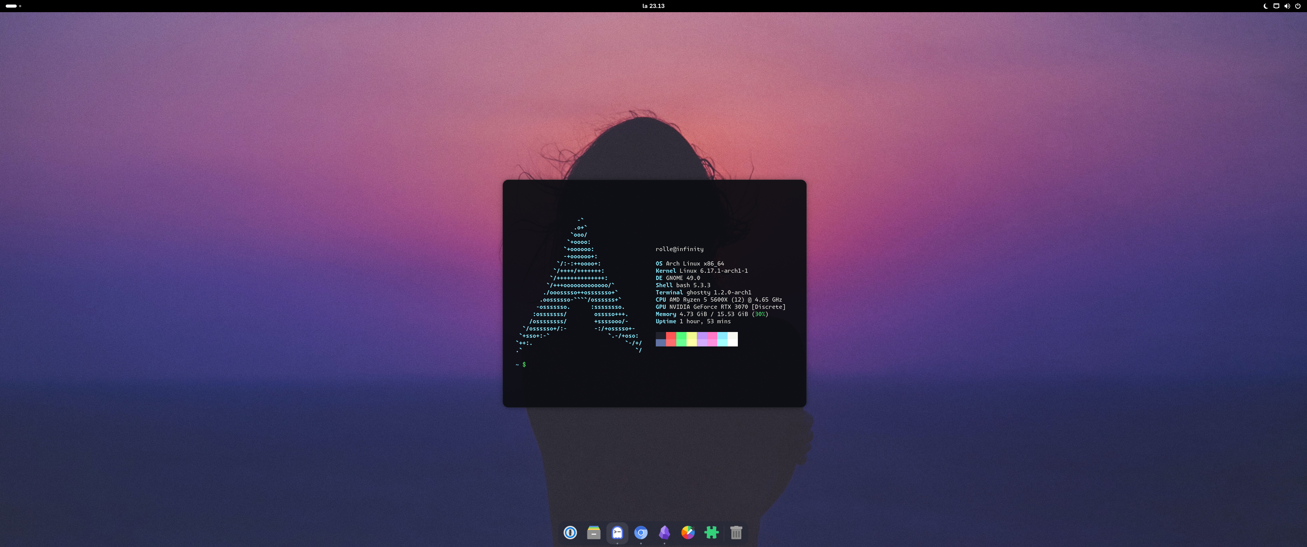The height and width of the screenshot is (547, 1307).
Task: Click the rolle@infinity username text
Action: [679, 249]
